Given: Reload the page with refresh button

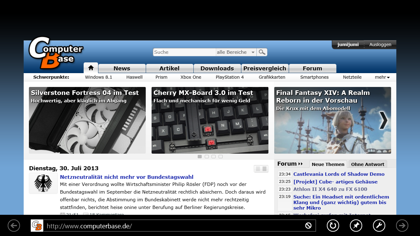Looking at the screenshot, I should 333,226.
